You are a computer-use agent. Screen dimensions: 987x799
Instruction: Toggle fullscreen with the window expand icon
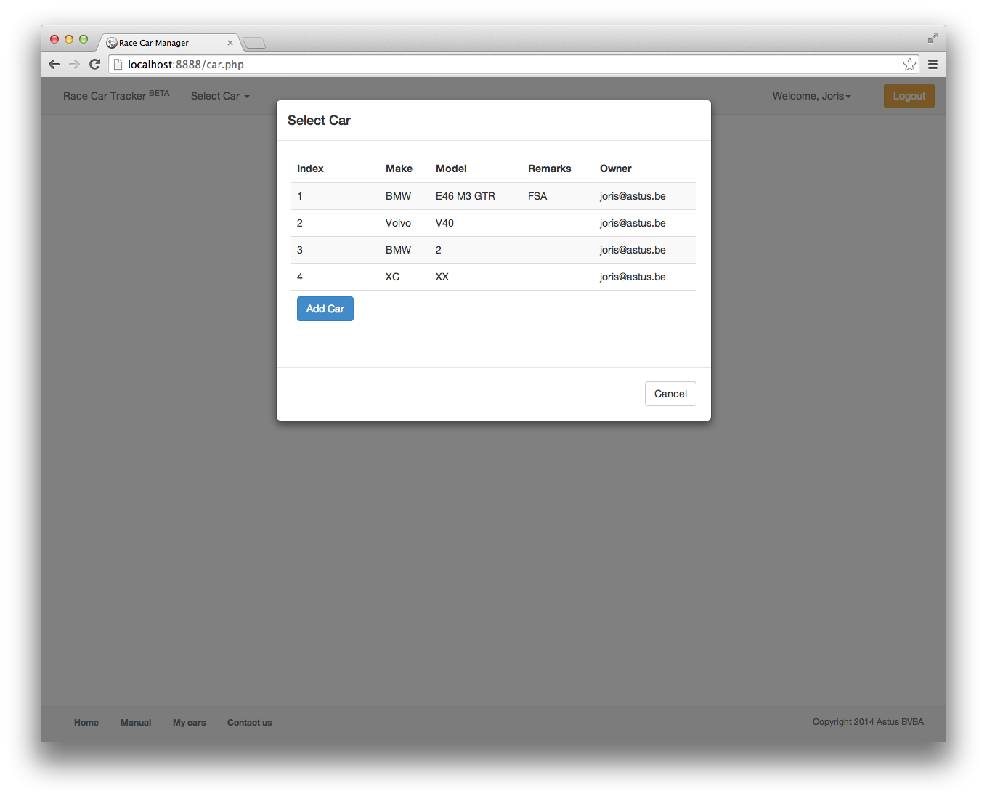tap(933, 38)
